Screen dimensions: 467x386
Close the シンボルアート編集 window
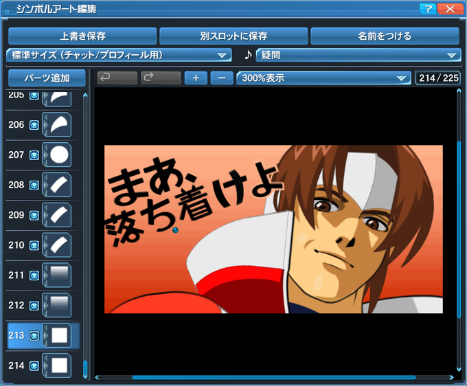(450, 9)
